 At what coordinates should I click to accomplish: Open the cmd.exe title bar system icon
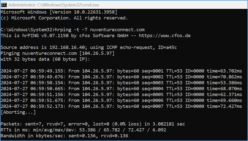coord(4,5)
